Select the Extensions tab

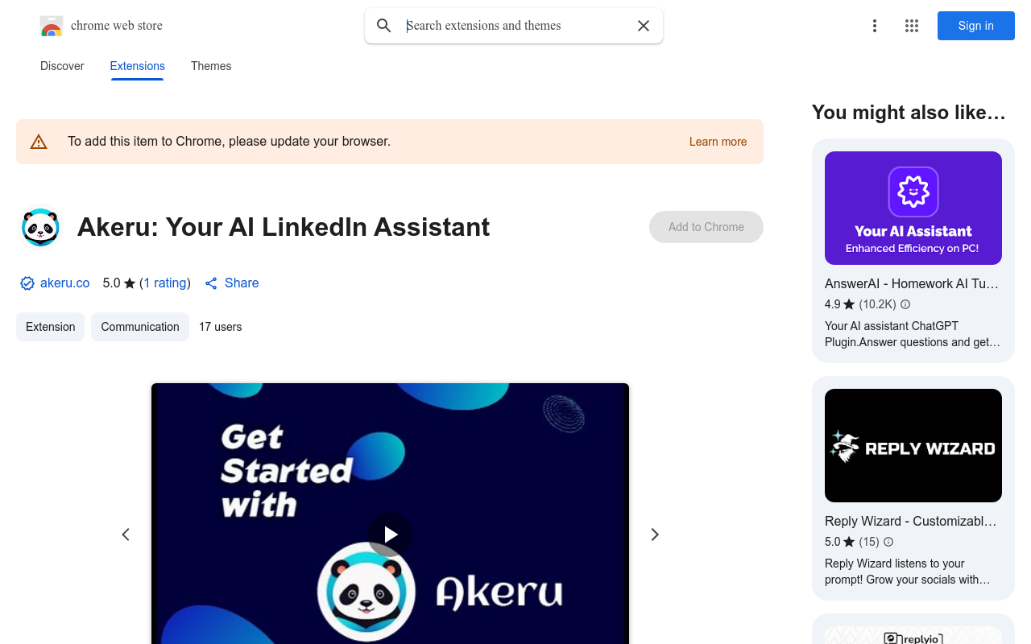click(138, 66)
